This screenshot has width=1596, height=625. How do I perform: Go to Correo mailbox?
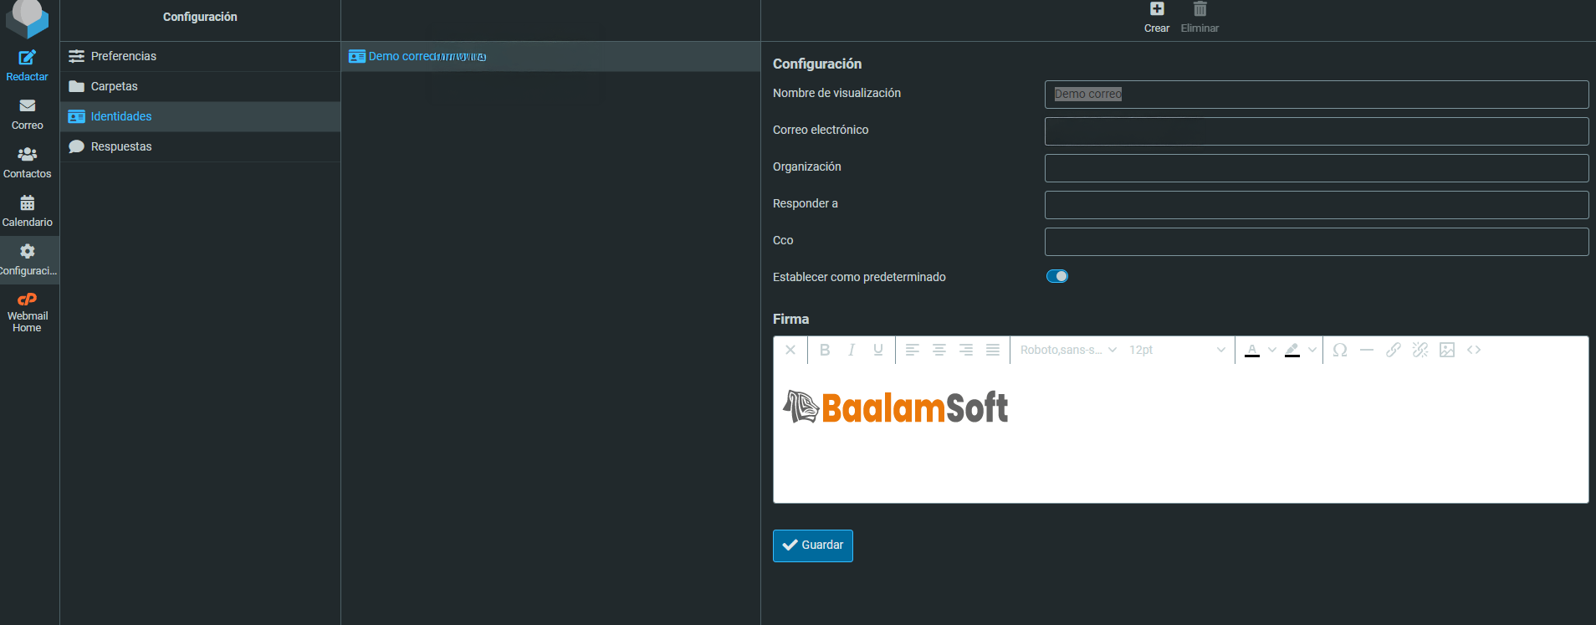28,115
